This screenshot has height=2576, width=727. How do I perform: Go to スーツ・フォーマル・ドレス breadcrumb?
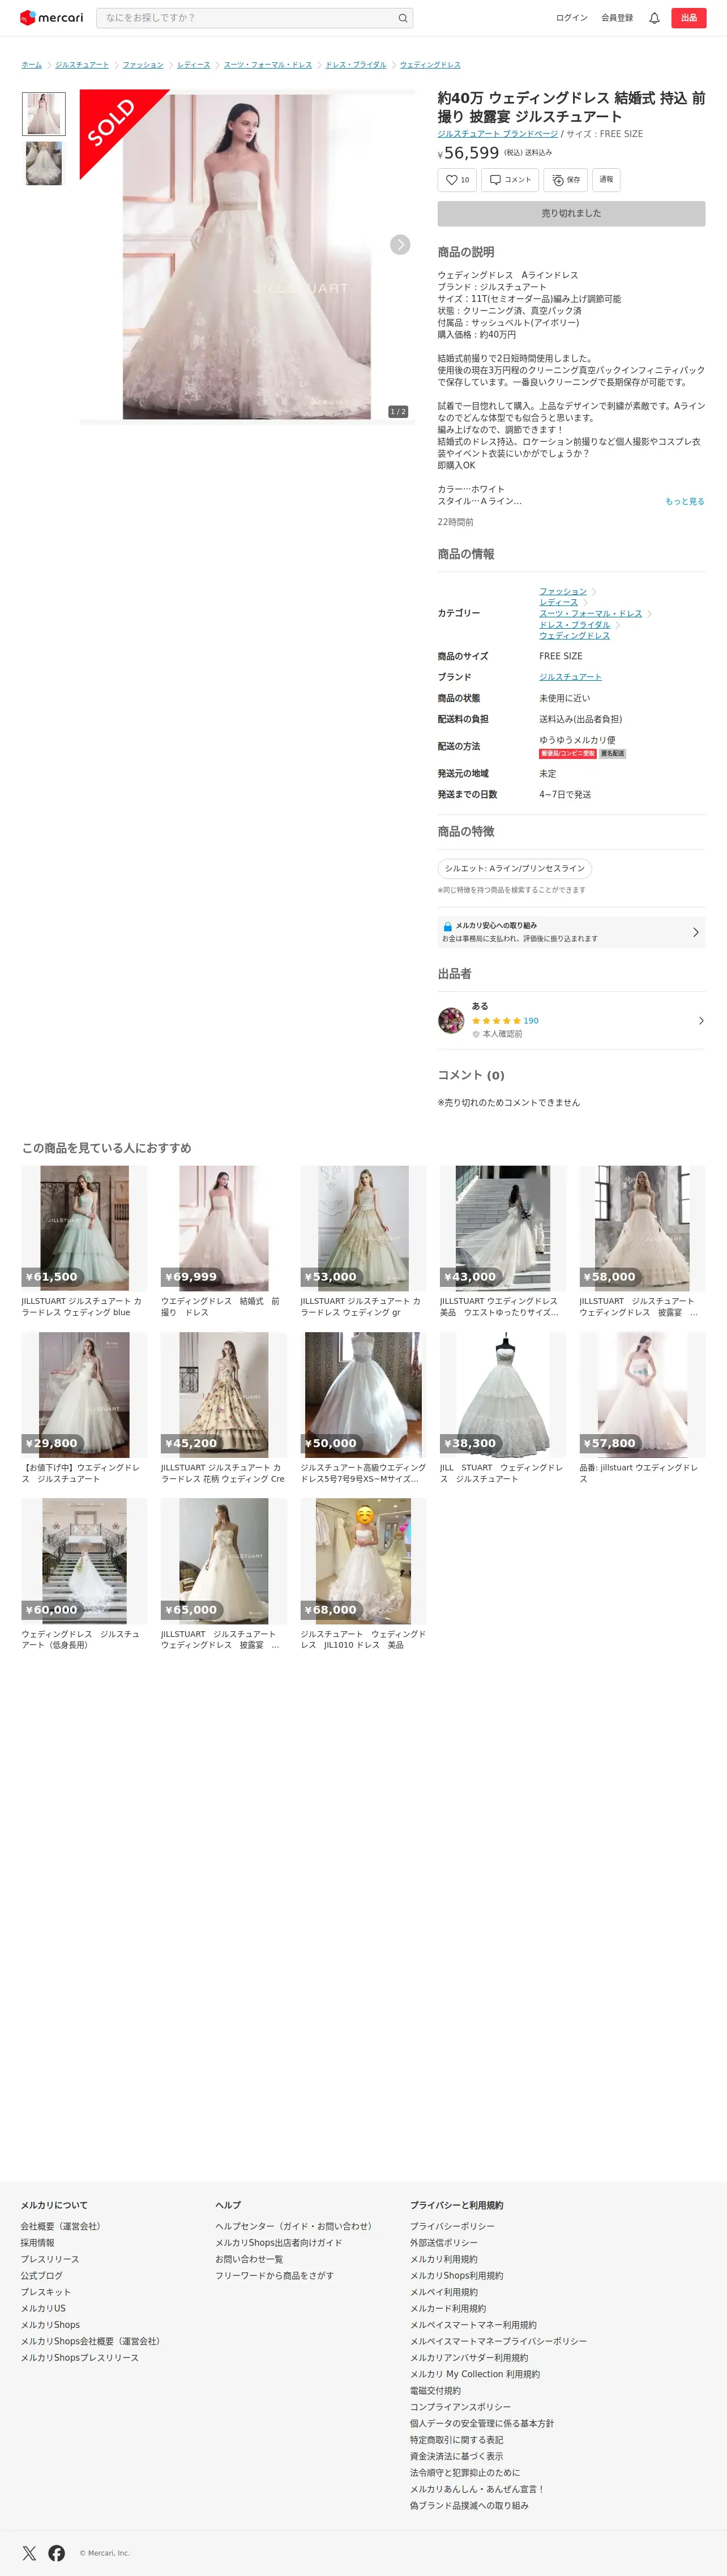coord(268,65)
